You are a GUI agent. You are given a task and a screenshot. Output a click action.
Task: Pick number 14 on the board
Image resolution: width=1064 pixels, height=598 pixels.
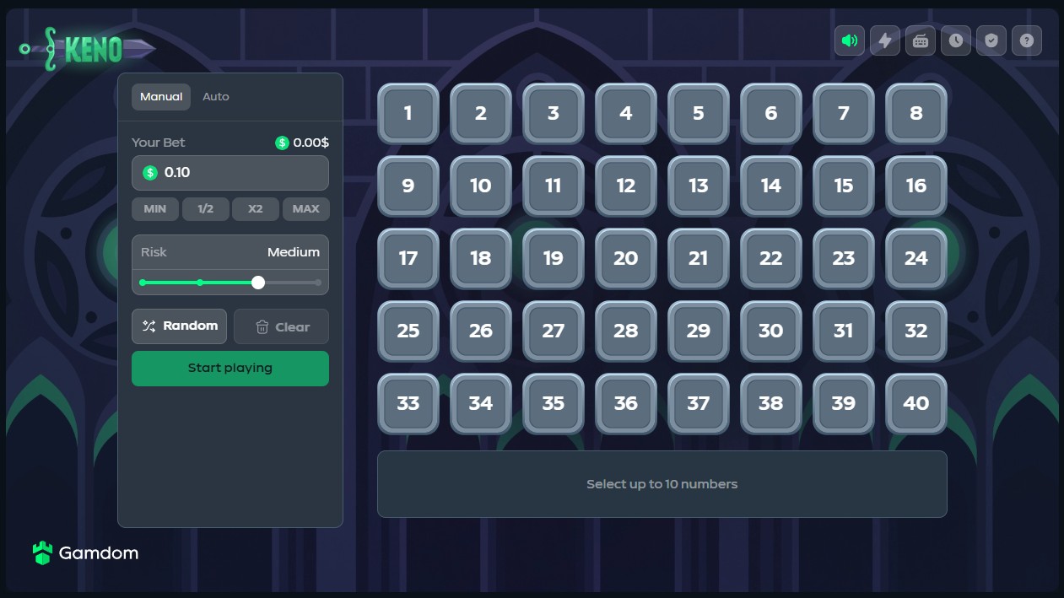coord(771,186)
